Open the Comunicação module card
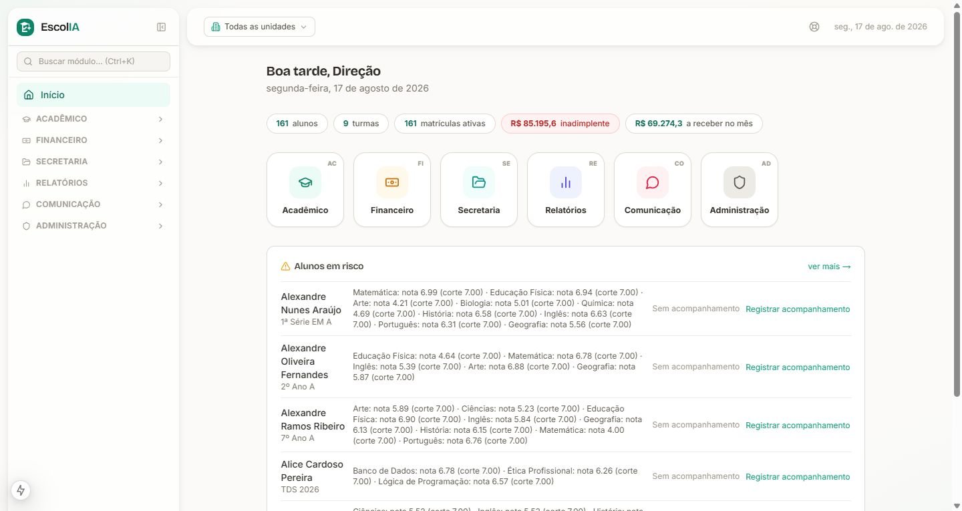The height and width of the screenshot is (511, 962). click(x=653, y=190)
